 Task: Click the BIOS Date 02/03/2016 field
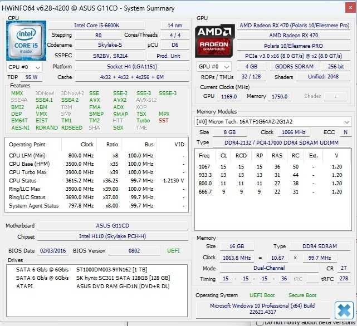pyautogui.click(x=53, y=251)
